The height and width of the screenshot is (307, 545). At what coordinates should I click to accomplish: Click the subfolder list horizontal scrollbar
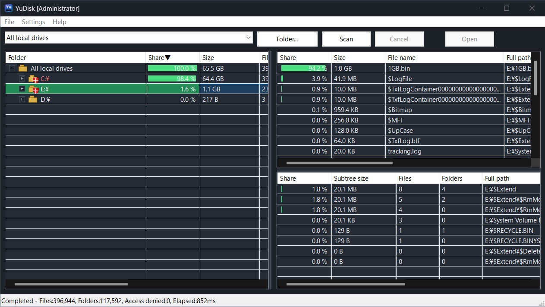tap(346, 284)
